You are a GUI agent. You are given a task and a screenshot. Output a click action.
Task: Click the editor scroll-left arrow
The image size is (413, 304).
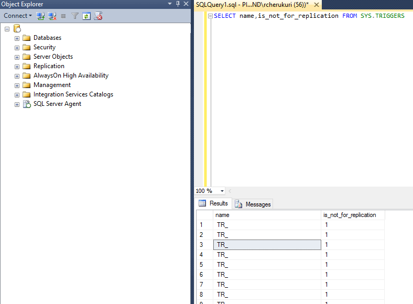click(230, 191)
